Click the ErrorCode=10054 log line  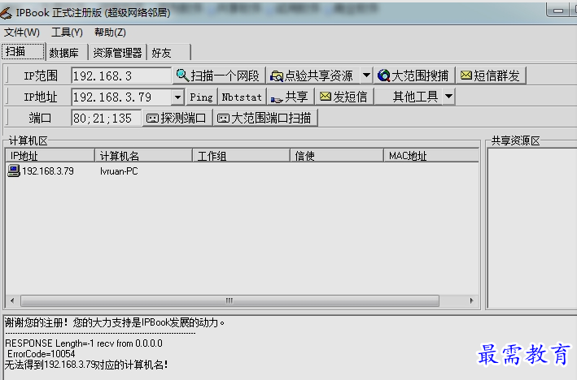(42, 354)
